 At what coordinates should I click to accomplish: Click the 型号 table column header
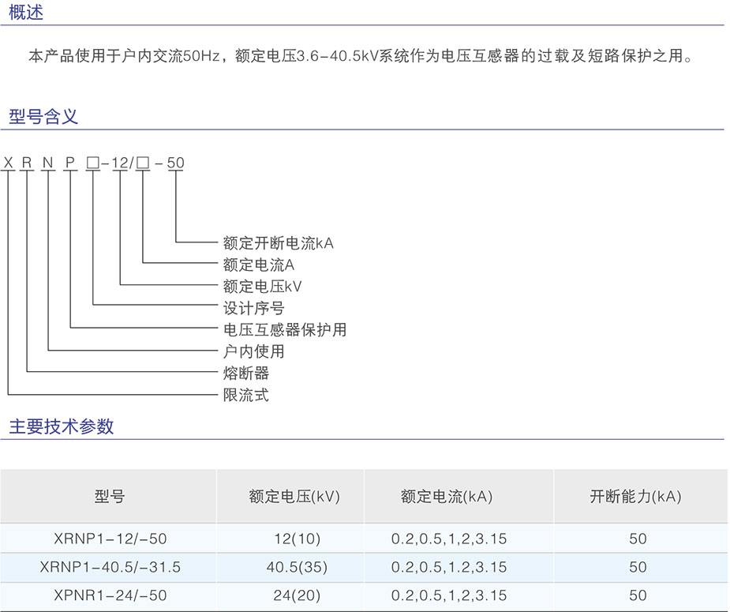point(110,497)
